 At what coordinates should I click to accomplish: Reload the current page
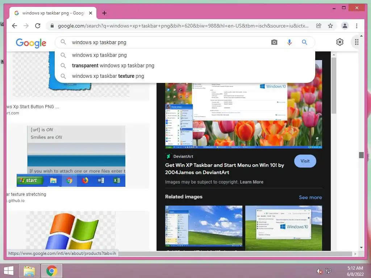[x=38, y=26]
